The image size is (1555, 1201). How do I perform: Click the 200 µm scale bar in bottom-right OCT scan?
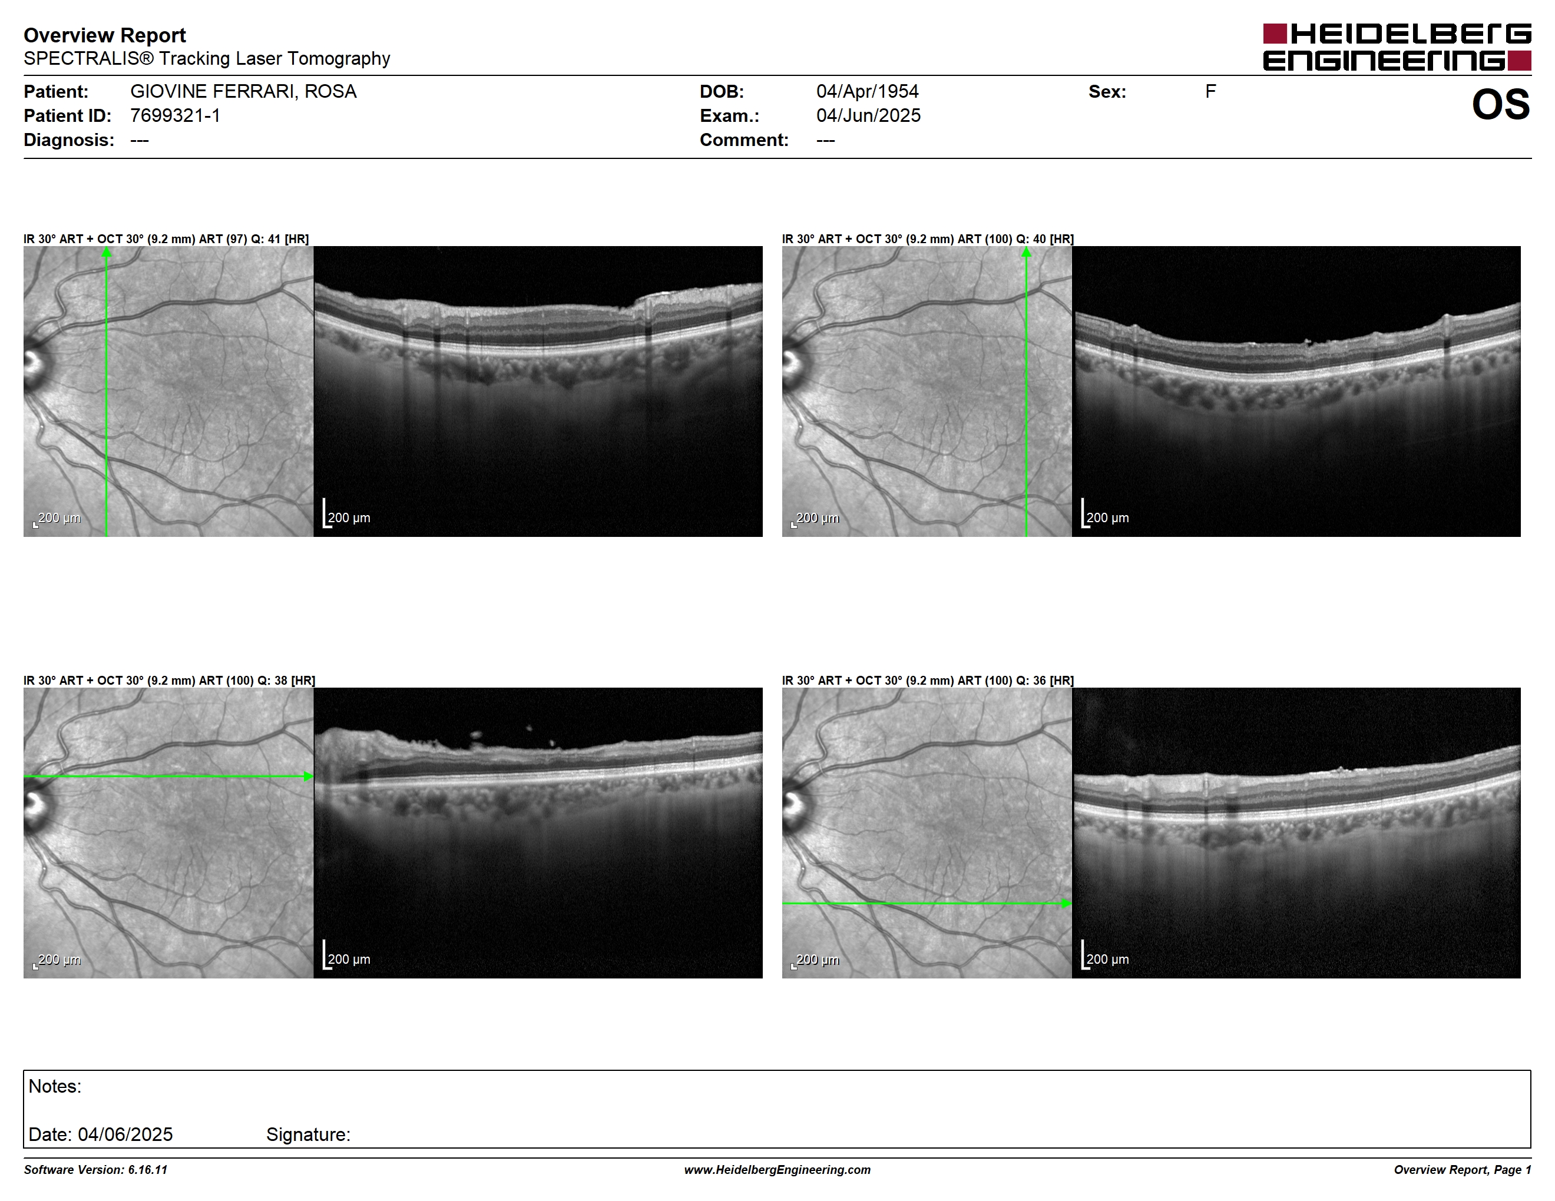point(1105,955)
